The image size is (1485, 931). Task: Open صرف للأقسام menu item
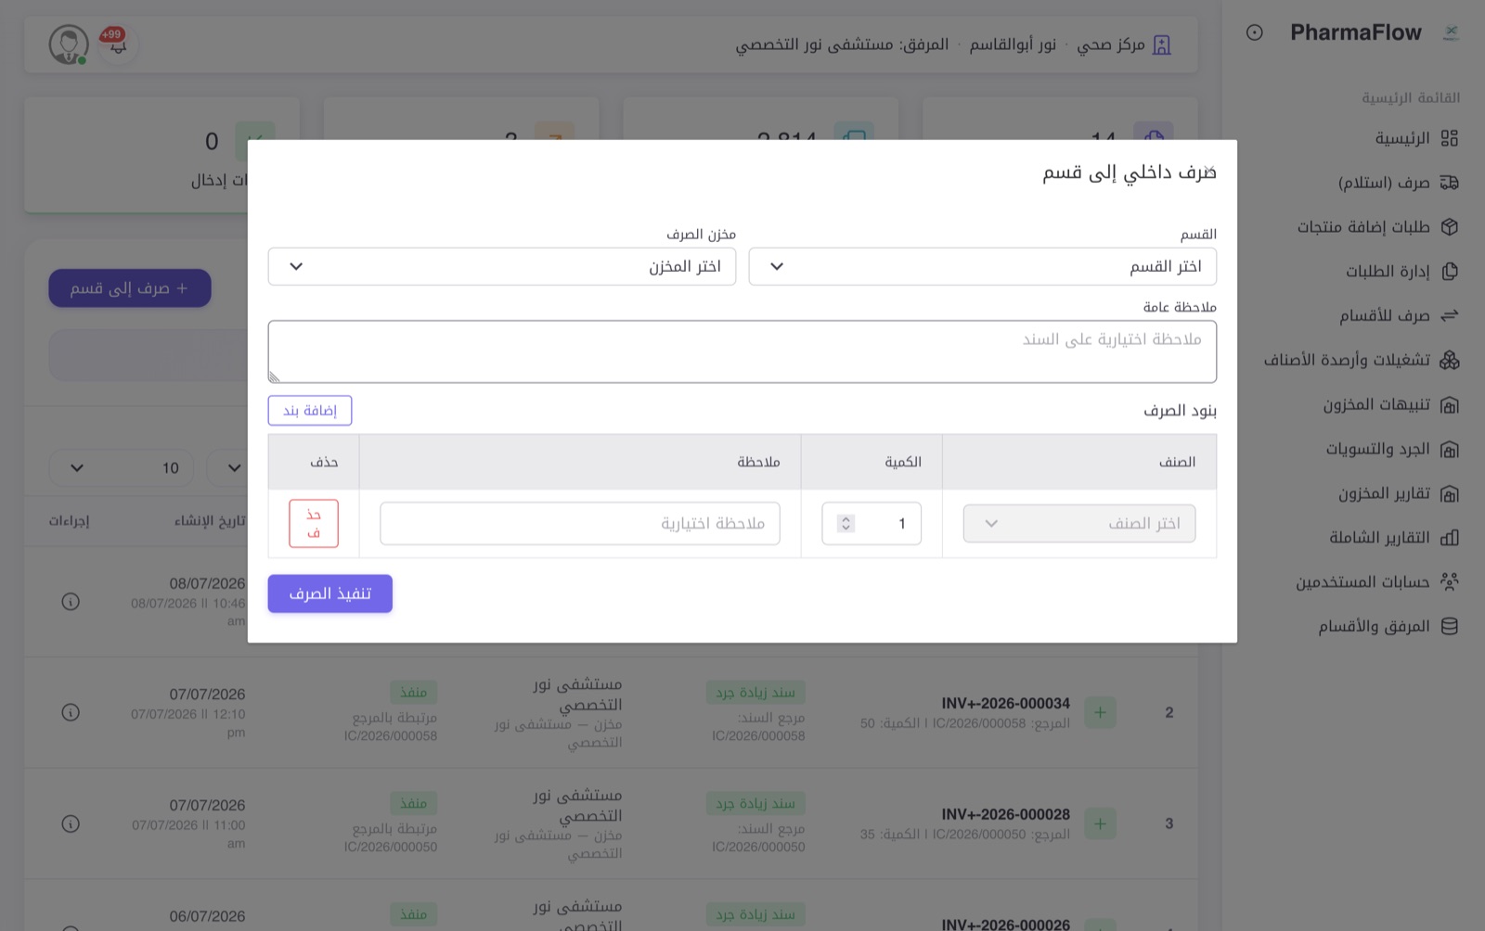[1385, 315]
